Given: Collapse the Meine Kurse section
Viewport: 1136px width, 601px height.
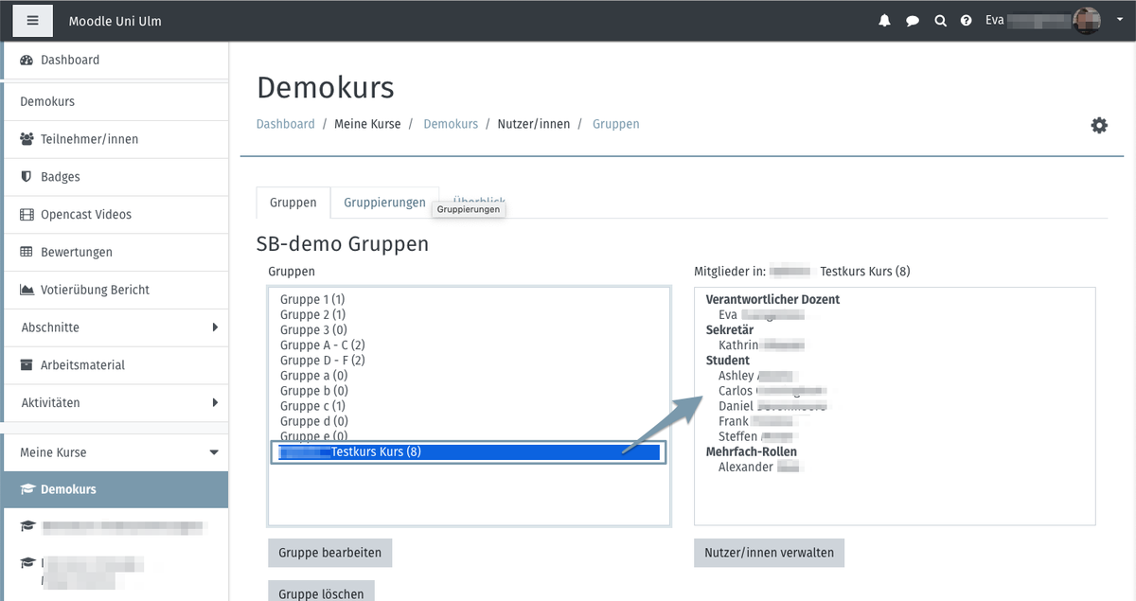Looking at the screenshot, I should [x=214, y=452].
